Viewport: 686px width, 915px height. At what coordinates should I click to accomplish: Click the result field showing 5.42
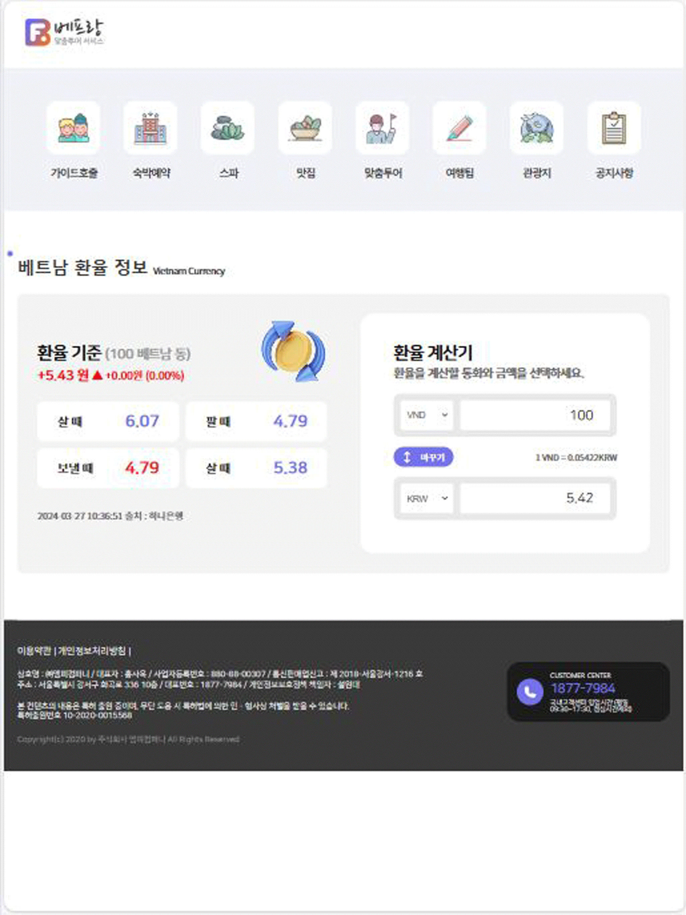pos(535,498)
